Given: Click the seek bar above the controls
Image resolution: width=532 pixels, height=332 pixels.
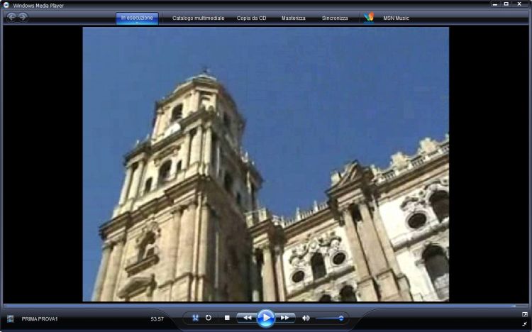Looking at the screenshot, I should tap(266, 306).
